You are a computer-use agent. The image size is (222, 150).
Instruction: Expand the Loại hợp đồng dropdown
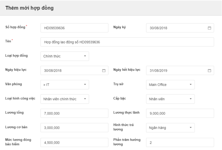tap(65, 56)
